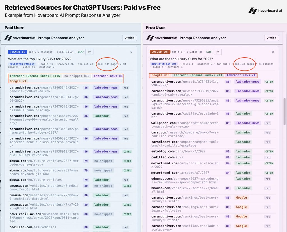The height and width of the screenshot is (232, 287).
Task: Select the 'no snippet ×10' chip
Action: click(x=77, y=76)
